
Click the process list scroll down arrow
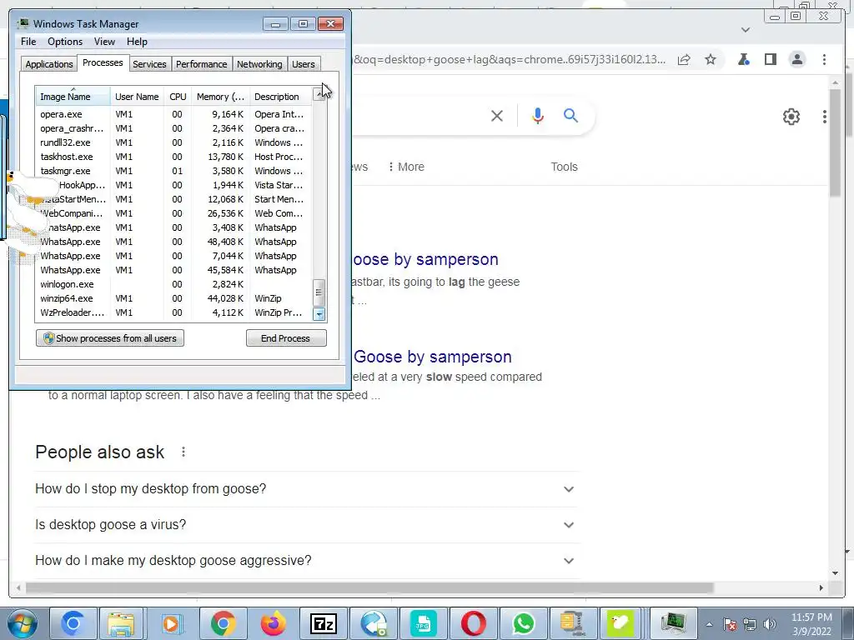319,314
